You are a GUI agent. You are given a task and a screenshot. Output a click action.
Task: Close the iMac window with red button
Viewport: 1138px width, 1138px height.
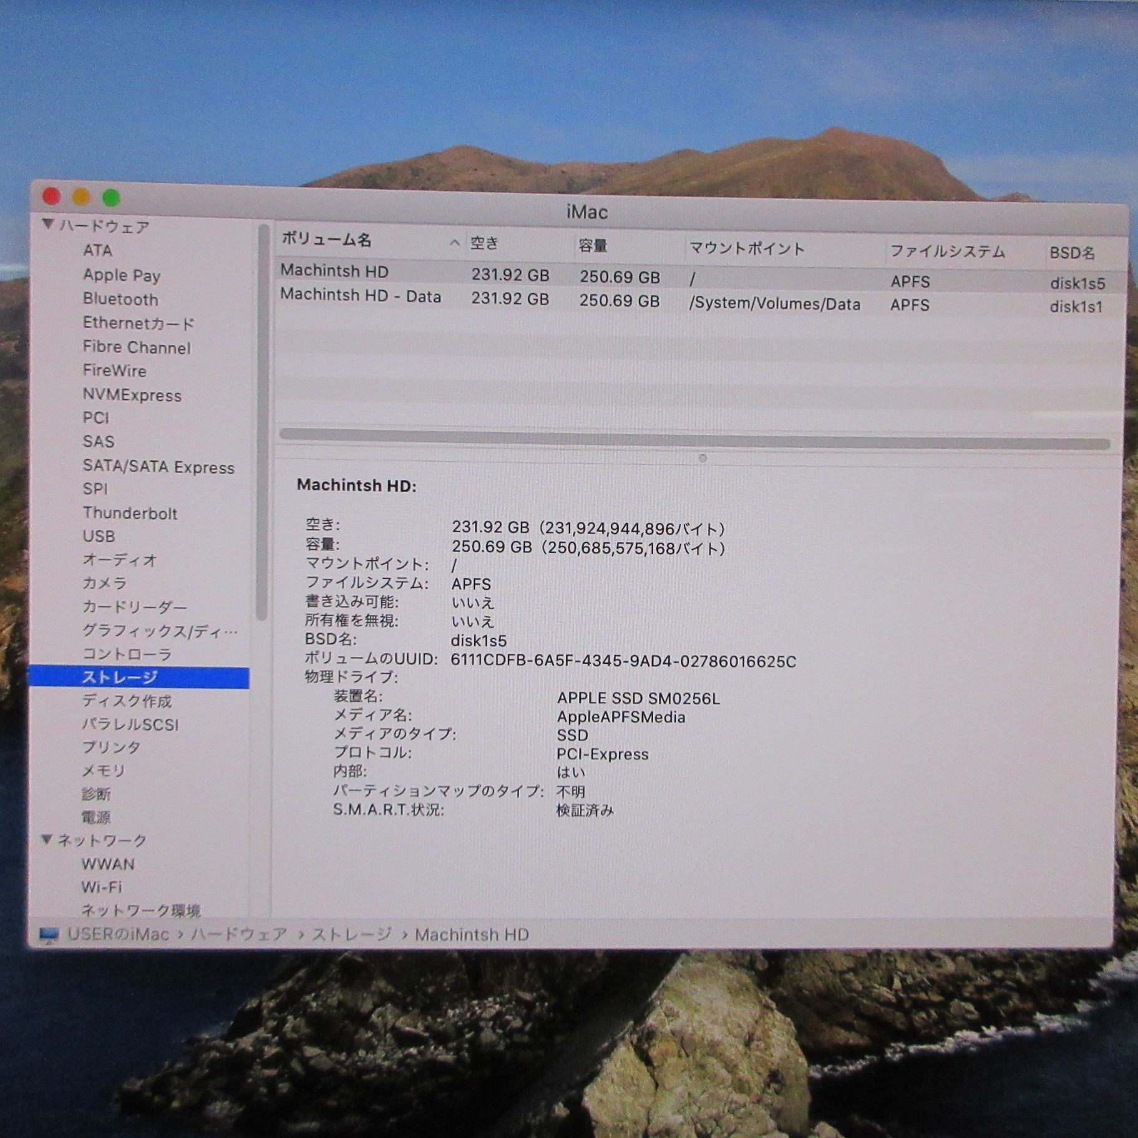point(51,197)
